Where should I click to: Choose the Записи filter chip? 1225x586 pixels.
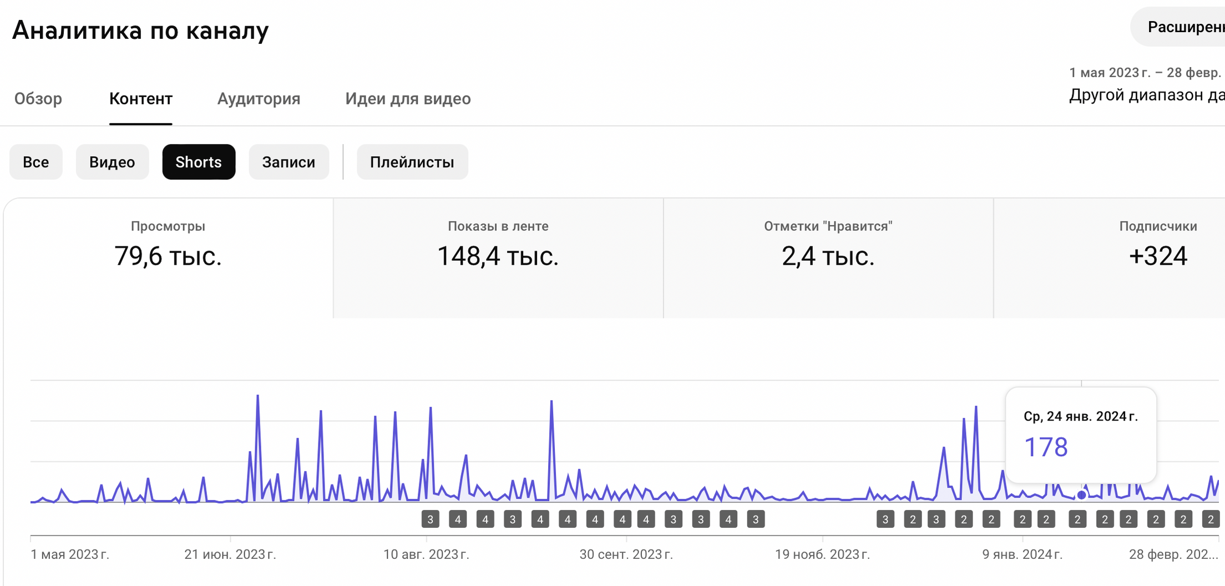pos(288,162)
